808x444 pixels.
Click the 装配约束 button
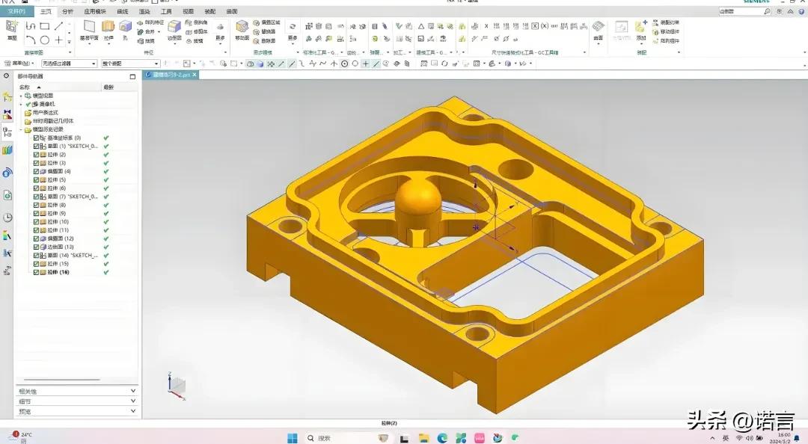tap(666, 22)
